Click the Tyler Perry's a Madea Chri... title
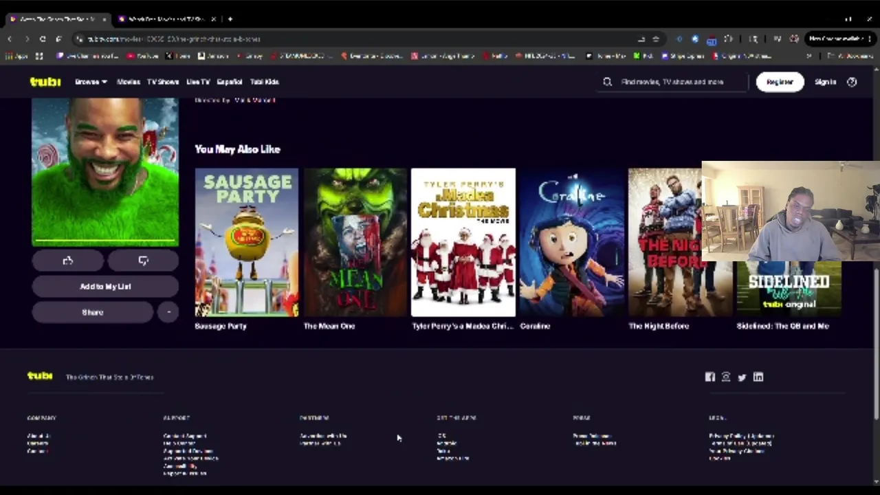The image size is (880, 495). coord(463,326)
